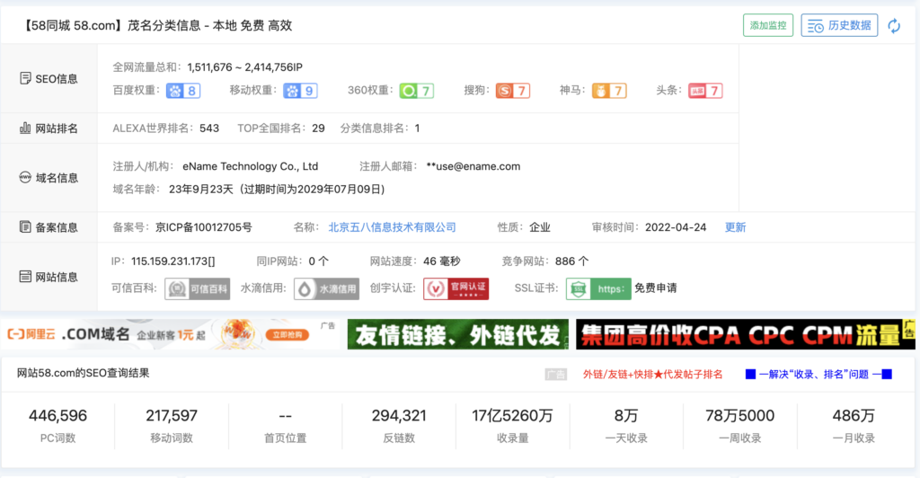Click the PC词数 value 446,596
This screenshot has height=478, width=920.
pos(57,416)
